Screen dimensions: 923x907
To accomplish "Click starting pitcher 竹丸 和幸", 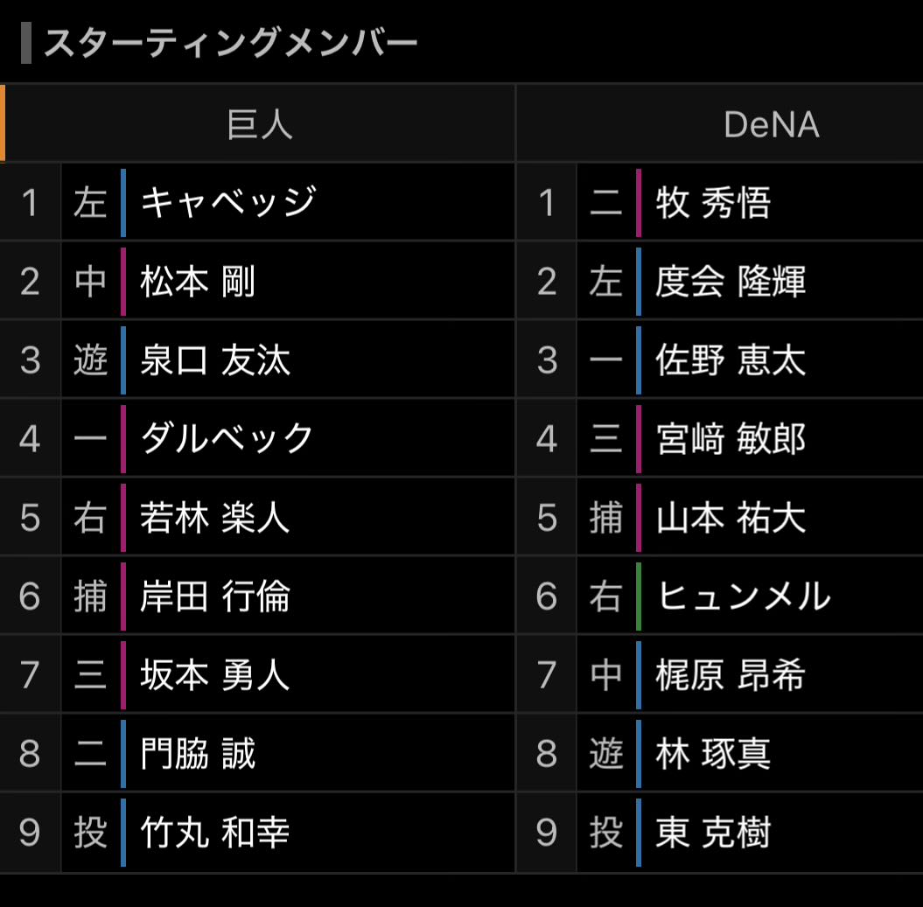I will click(214, 833).
